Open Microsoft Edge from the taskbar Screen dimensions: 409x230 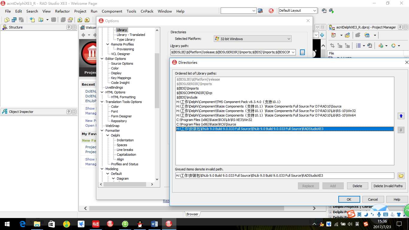click(x=22, y=224)
